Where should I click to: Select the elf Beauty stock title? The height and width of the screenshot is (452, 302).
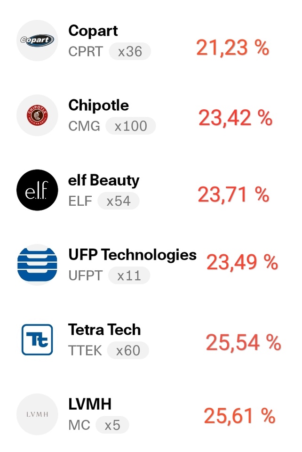(x=104, y=180)
